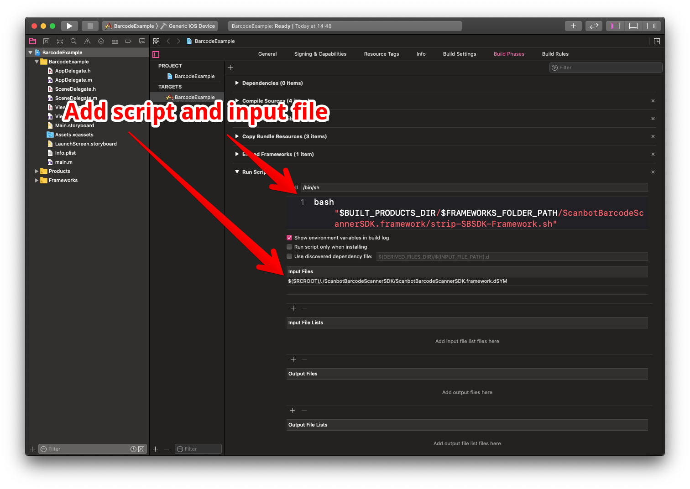
Task: Open the Signing & Capabilities tab
Action: click(x=320, y=54)
